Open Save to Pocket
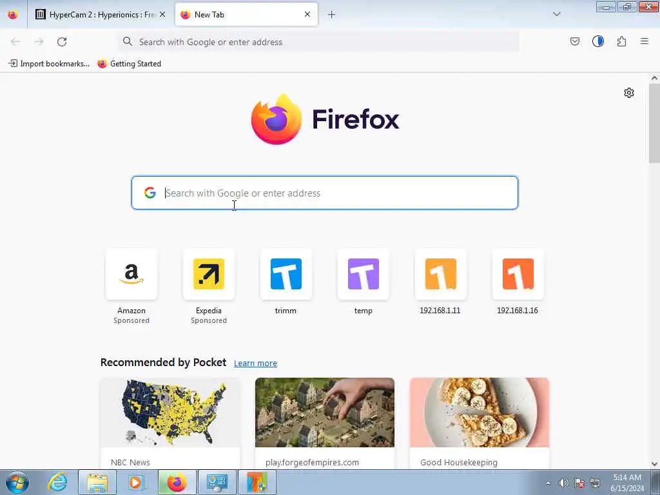 click(575, 41)
